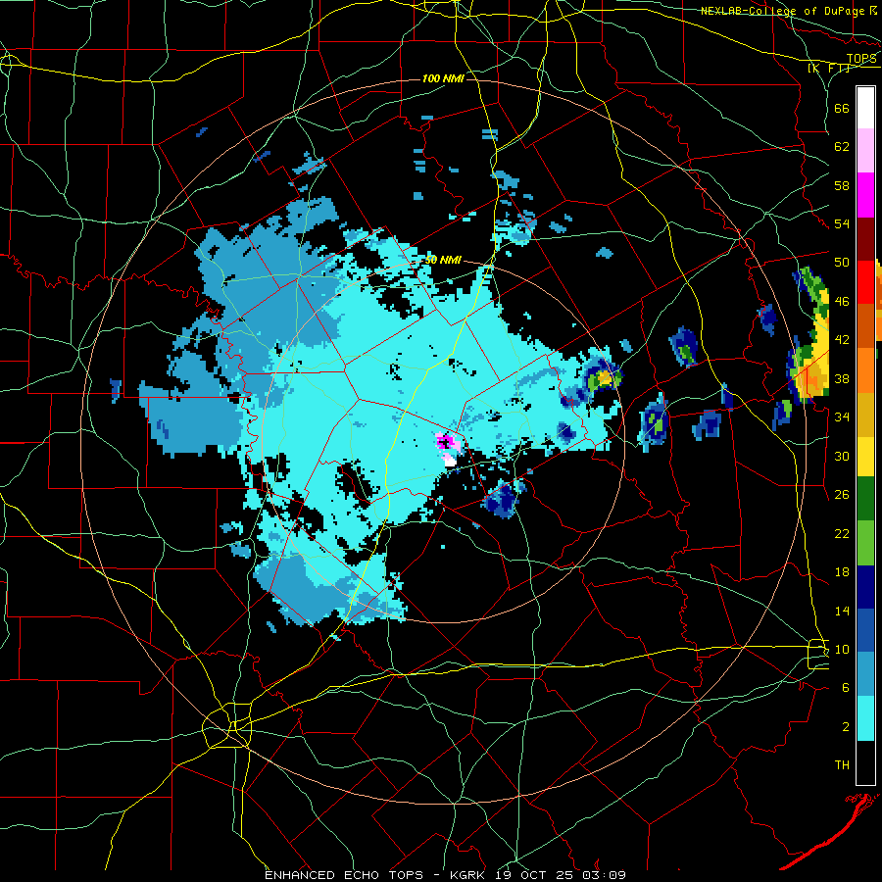This screenshot has height=882, width=882.
Task: Click the white swatch in the tops legend
Action: point(865,108)
